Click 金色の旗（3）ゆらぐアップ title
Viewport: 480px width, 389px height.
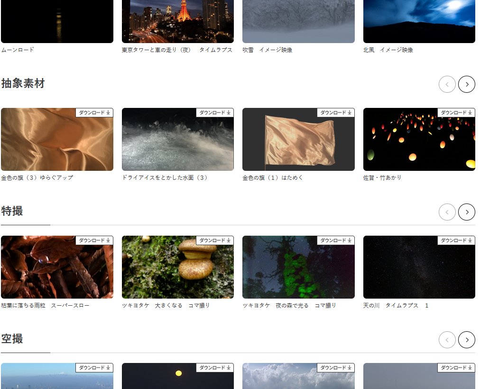pos(37,178)
